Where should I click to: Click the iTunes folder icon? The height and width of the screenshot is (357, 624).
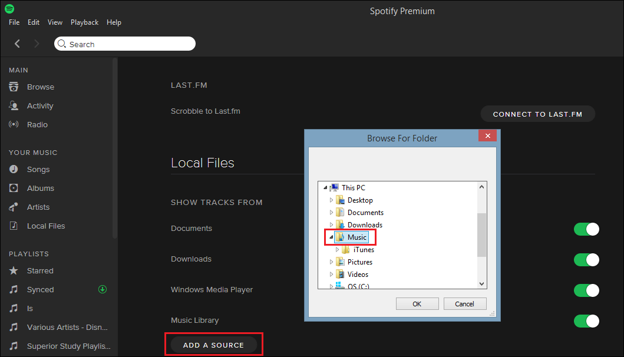pyautogui.click(x=346, y=250)
